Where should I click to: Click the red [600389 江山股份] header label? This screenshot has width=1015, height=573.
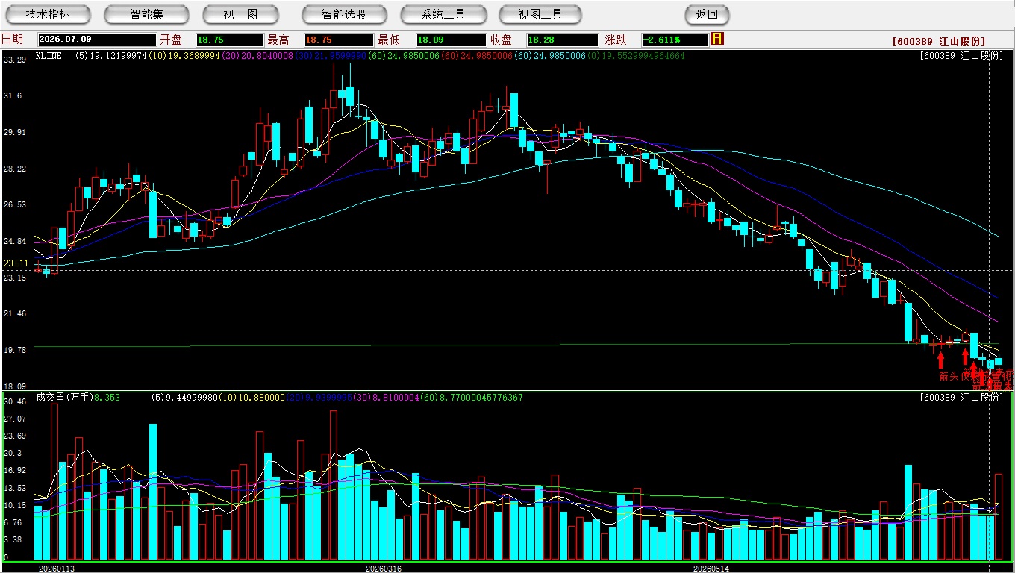939,41
